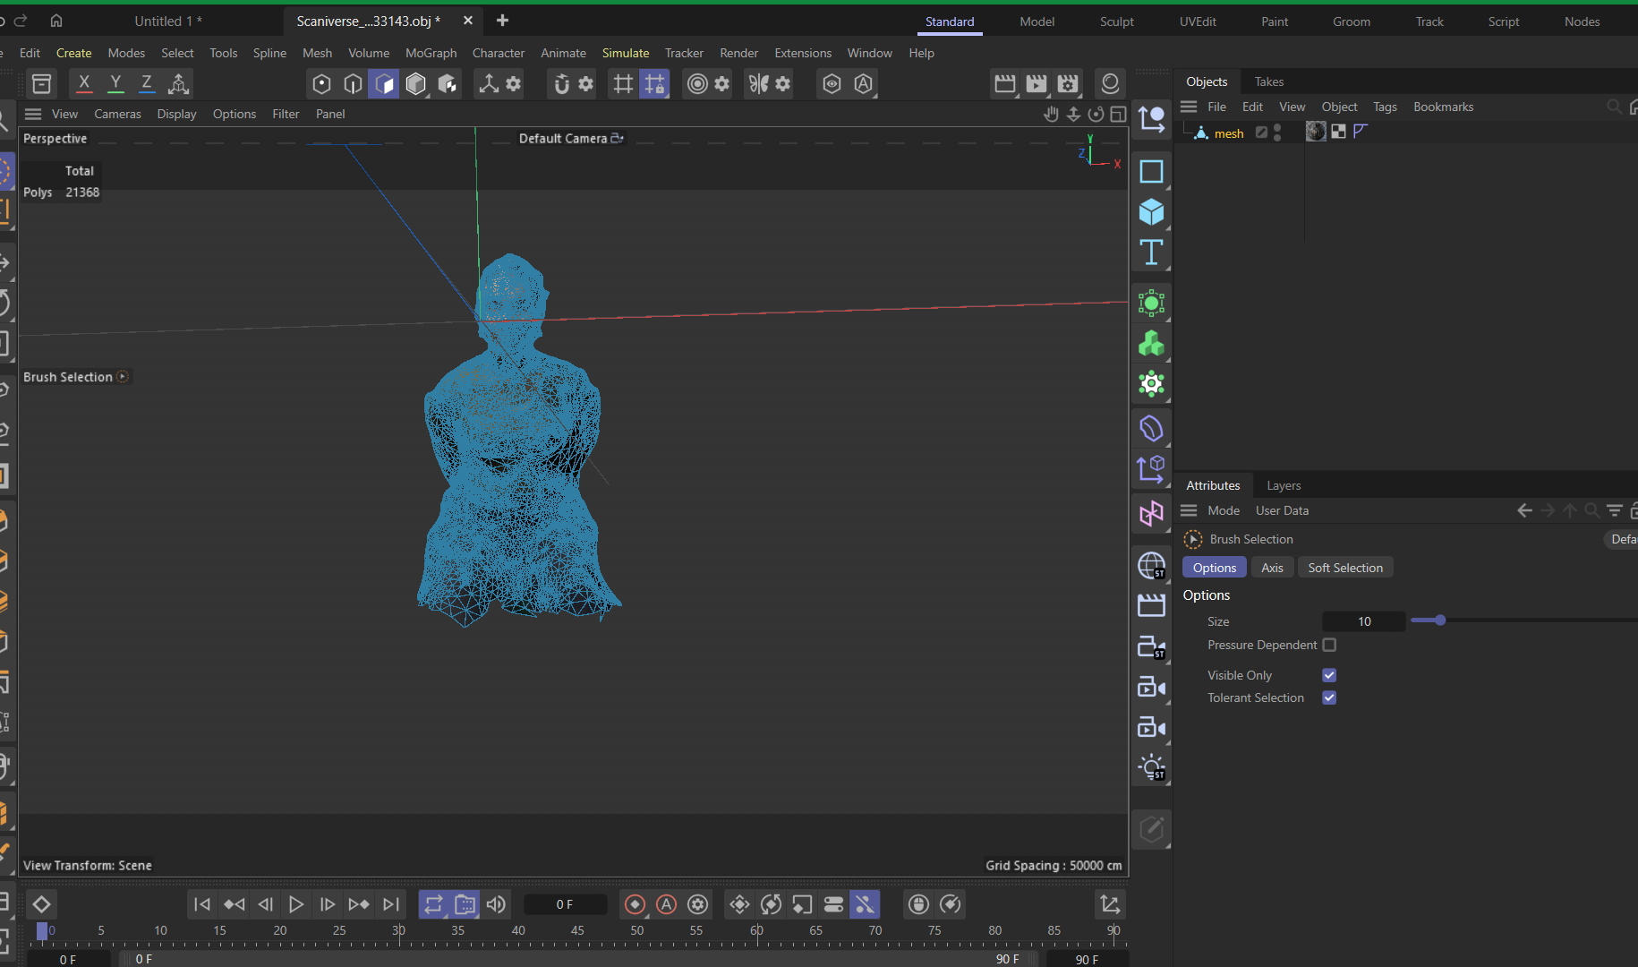The width and height of the screenshot is (1638, 967).
Task: Switch to the Layers panel tab
Action: click(1283, 485)
